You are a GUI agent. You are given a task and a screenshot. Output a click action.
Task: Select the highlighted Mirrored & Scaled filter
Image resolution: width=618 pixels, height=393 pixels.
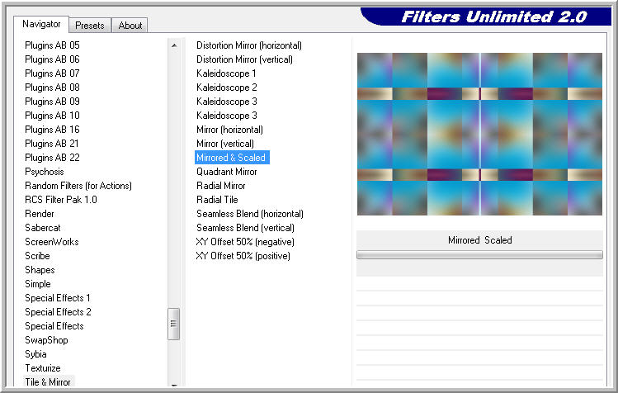coord(231,158)
